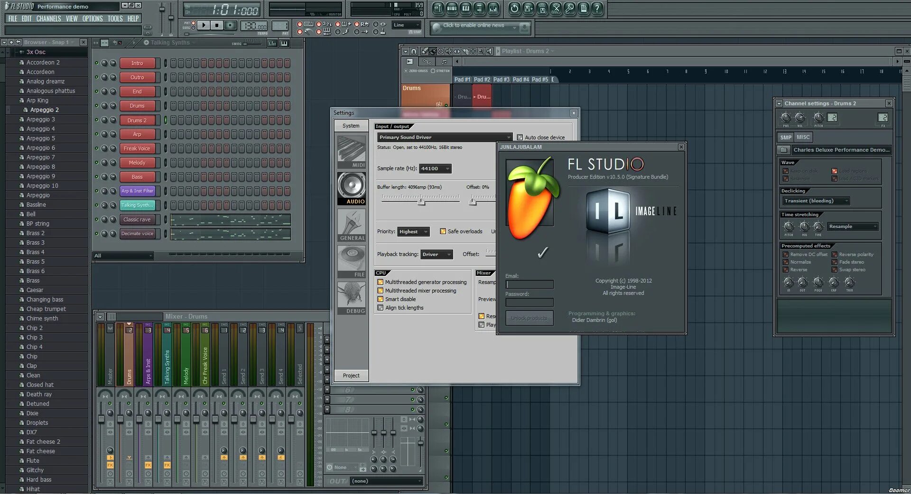Open the step sequencer from the toolbar
Viewport: 911px width, 494px height.
pyautogui.click(x=452, y=8)
